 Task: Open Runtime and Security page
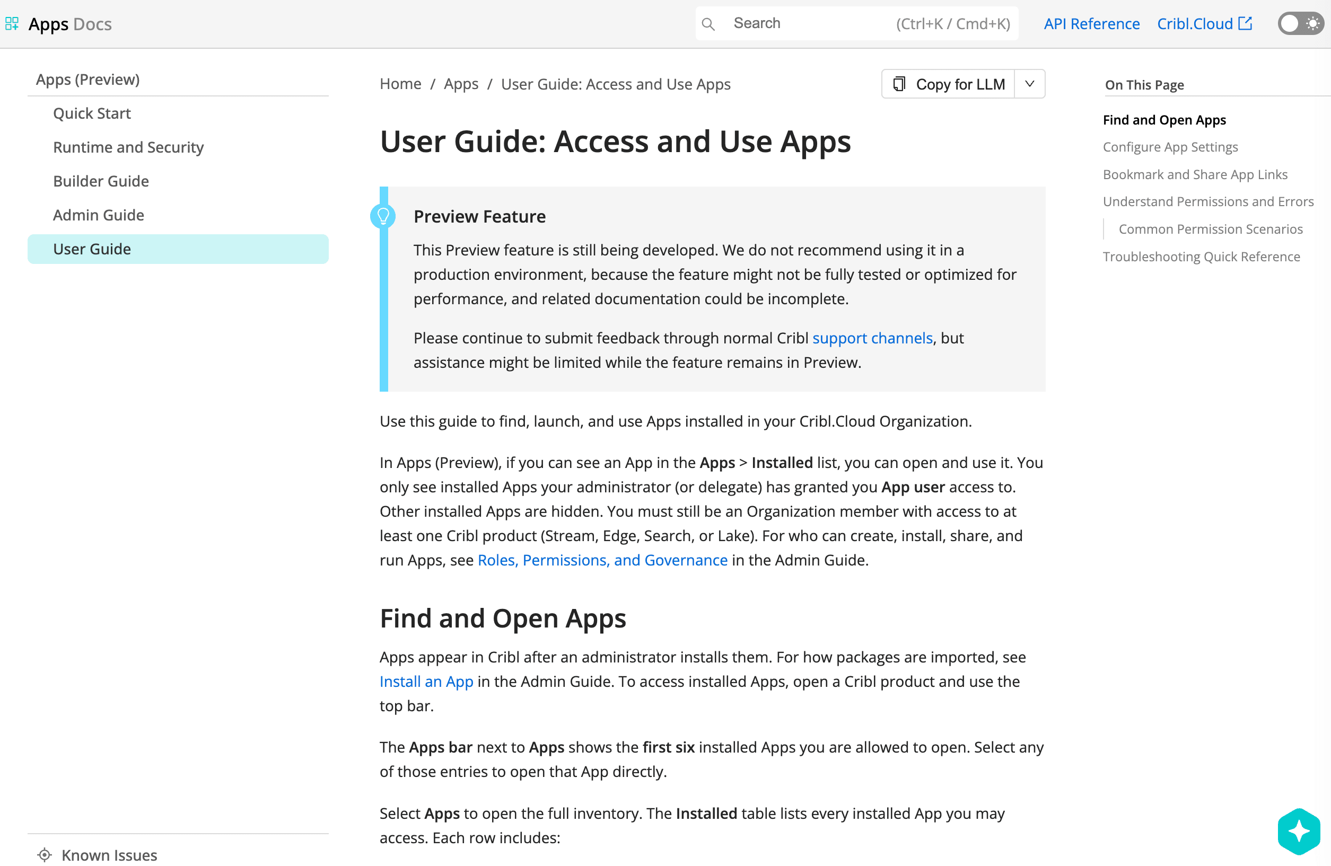click(x=128, y=147)
